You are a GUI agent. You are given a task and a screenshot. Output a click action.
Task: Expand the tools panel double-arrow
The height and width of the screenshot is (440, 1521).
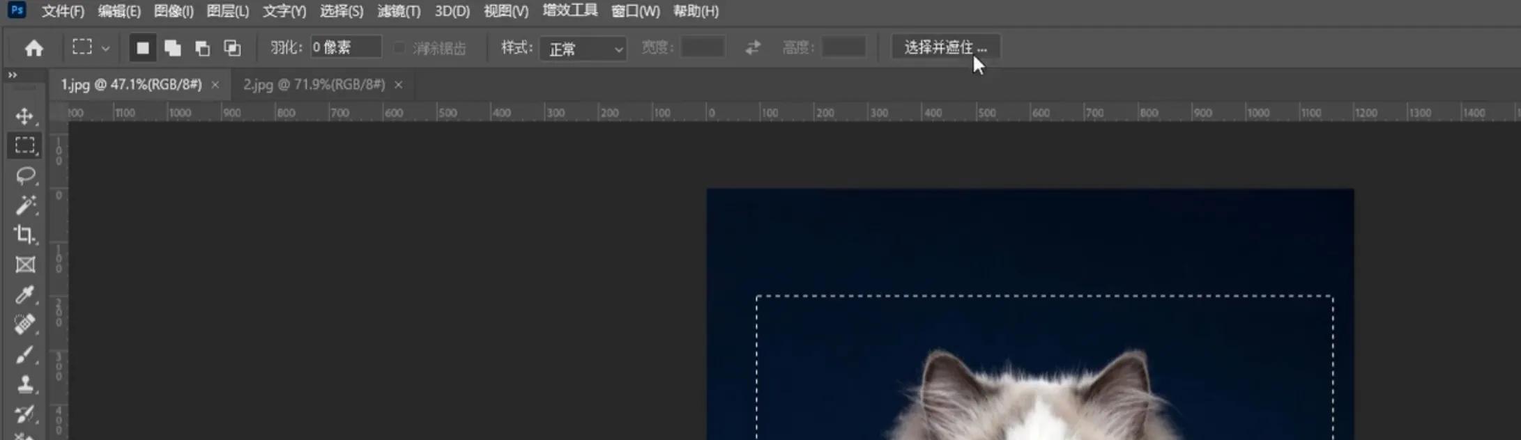pos(13,74)
